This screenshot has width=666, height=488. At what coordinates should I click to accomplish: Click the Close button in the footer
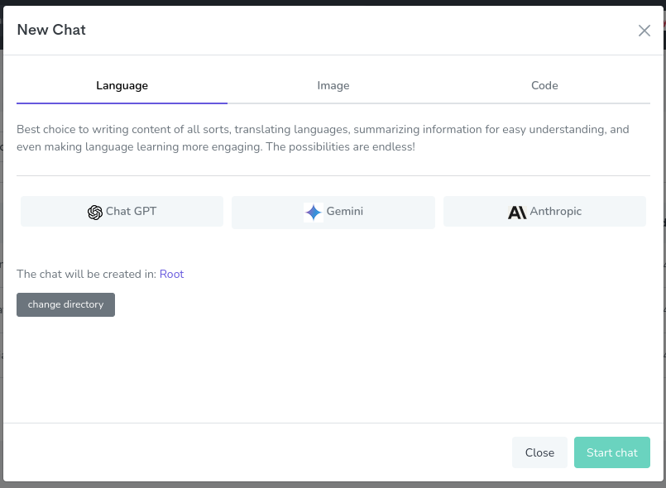(539, 452)
